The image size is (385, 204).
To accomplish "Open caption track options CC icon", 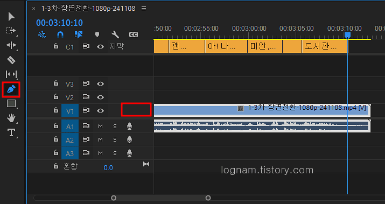I will [134, 34].
